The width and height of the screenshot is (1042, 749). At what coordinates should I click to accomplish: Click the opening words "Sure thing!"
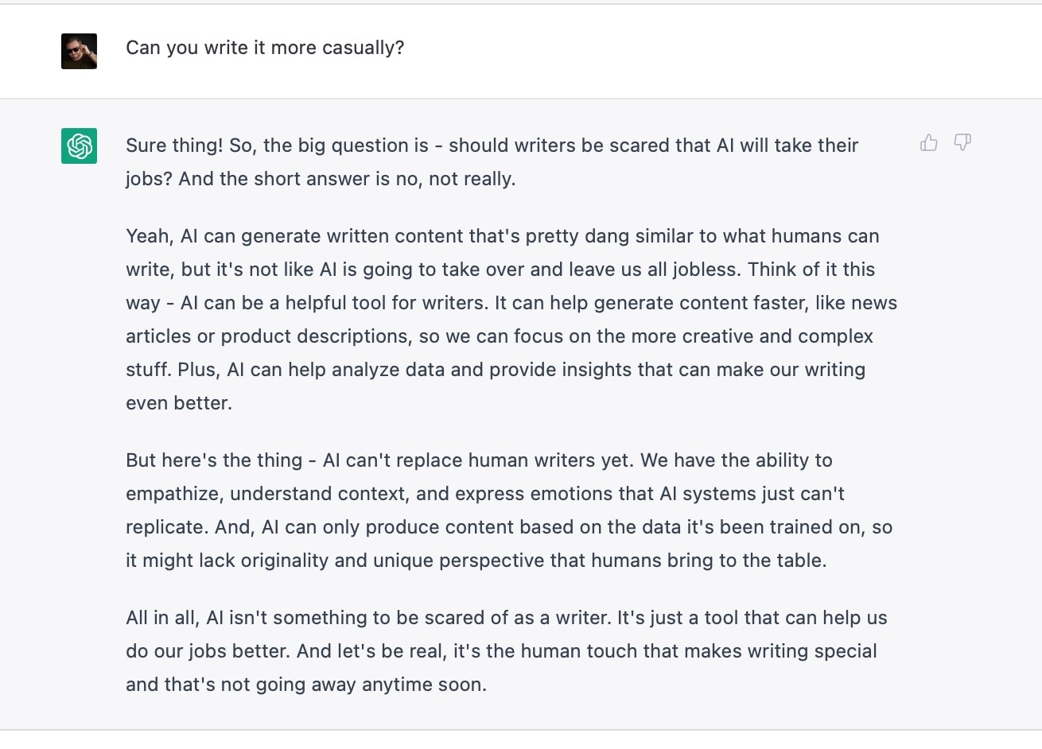tap(175, 146)
